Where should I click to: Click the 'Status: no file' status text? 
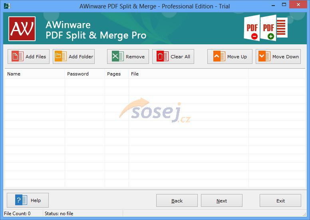59,214
